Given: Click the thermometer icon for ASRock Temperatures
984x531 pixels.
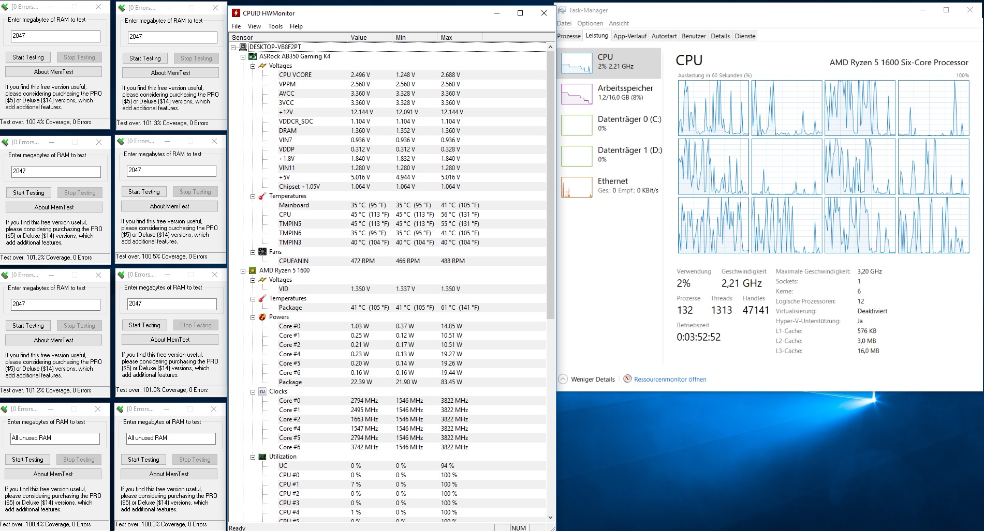Looking at the screenshot, I should pyautogui.click(x=262, y=196).
